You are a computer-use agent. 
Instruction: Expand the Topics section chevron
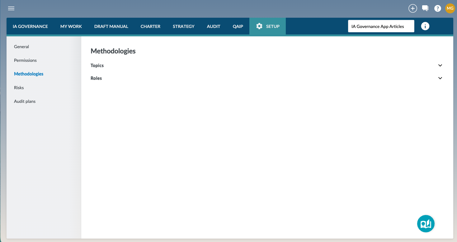pos(440,66)
